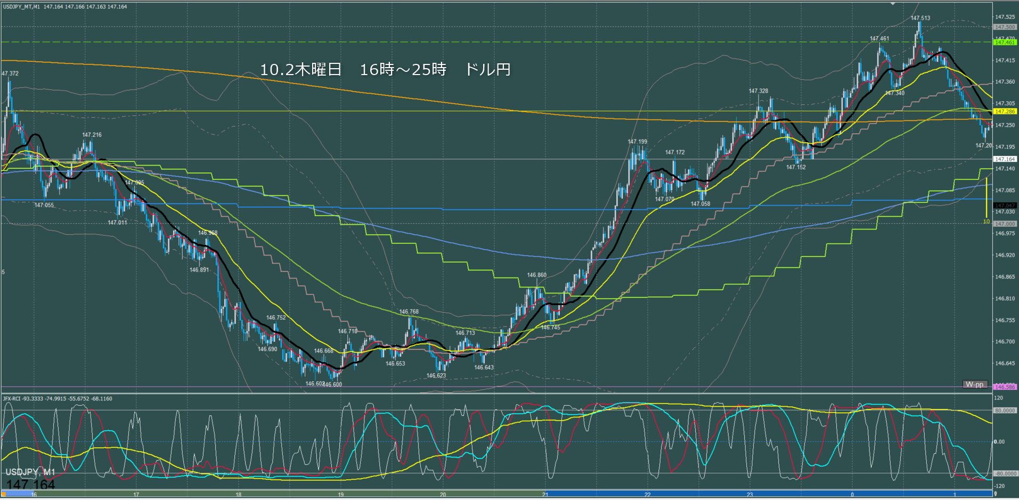Screen dimensions: 1019x500
Task: Select the Japanese date text annotation
Action: (x=385, y=70)
